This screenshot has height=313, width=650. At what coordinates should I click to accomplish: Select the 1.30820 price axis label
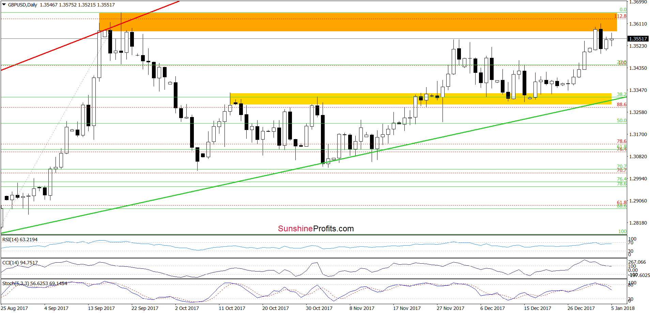tap(638, 156)
